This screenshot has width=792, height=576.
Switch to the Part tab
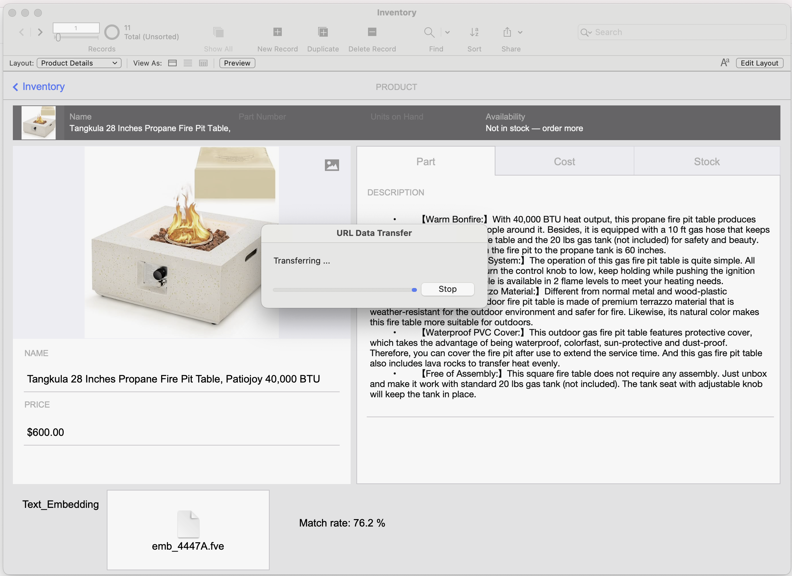coord(426,162)
